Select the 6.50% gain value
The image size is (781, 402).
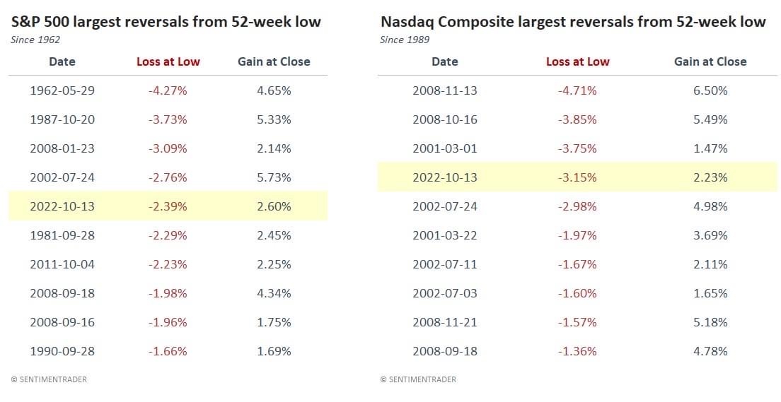710,90
